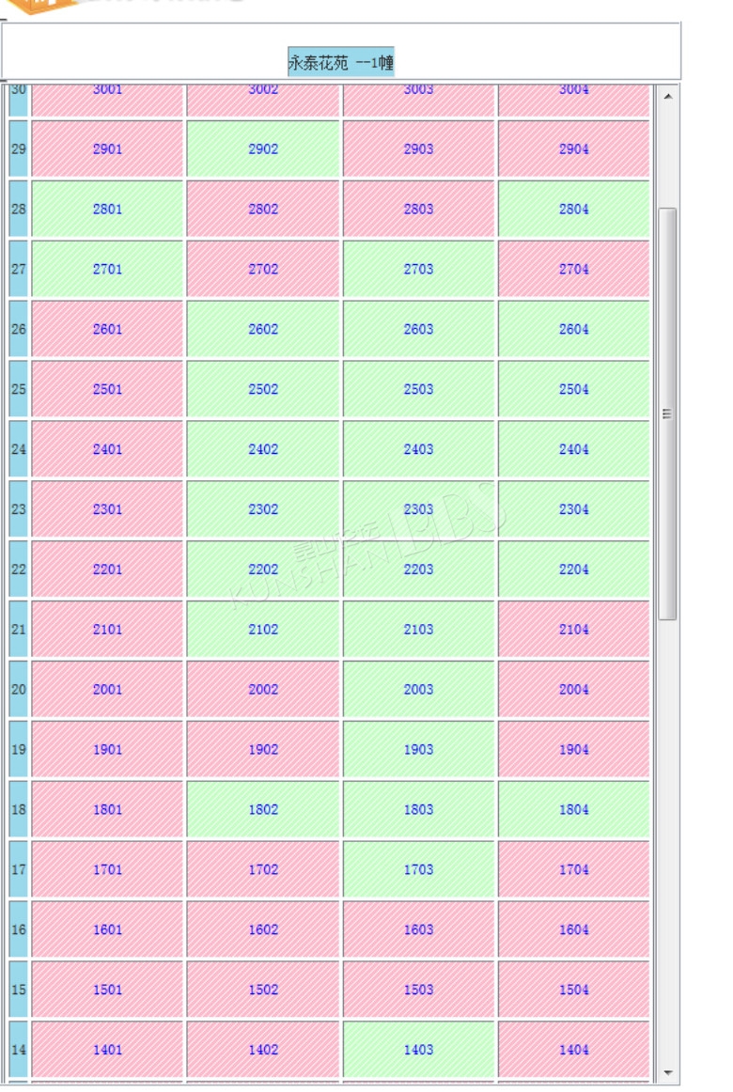
Task: Select unit 2703
Action: coord(418,269)
